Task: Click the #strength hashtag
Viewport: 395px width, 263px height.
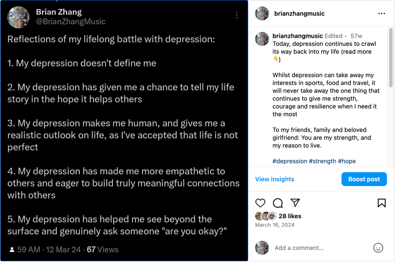Action: [322, 161]
